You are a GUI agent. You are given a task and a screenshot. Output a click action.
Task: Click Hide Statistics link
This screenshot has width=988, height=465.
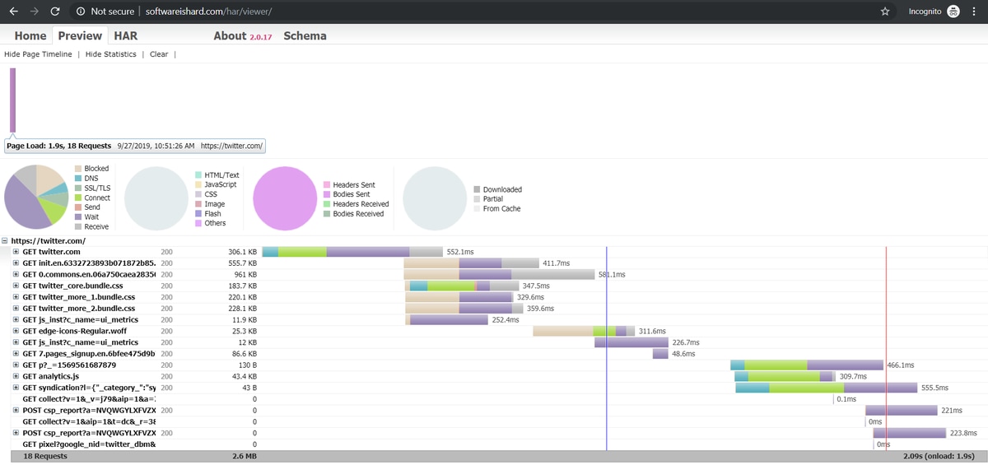[110, 54]
